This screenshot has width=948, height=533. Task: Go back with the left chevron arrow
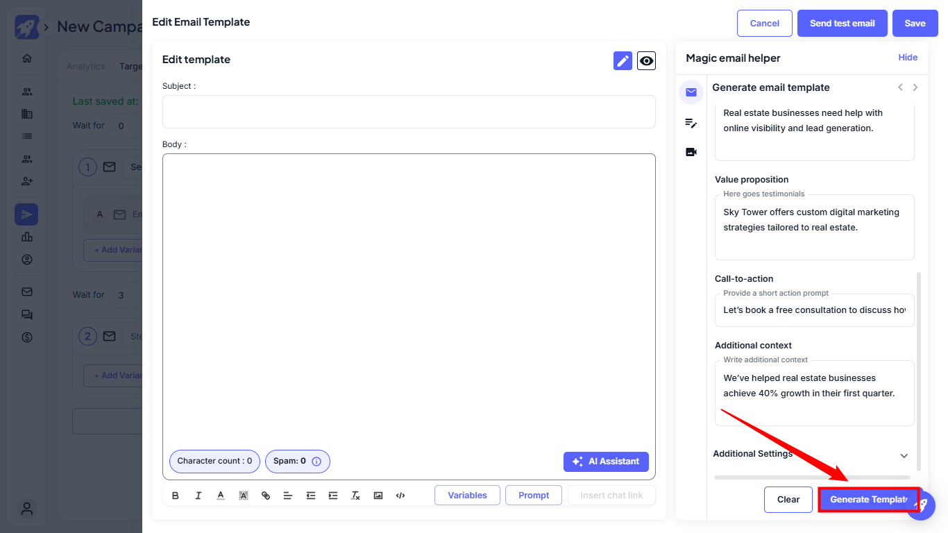click(x=900, y=87)
